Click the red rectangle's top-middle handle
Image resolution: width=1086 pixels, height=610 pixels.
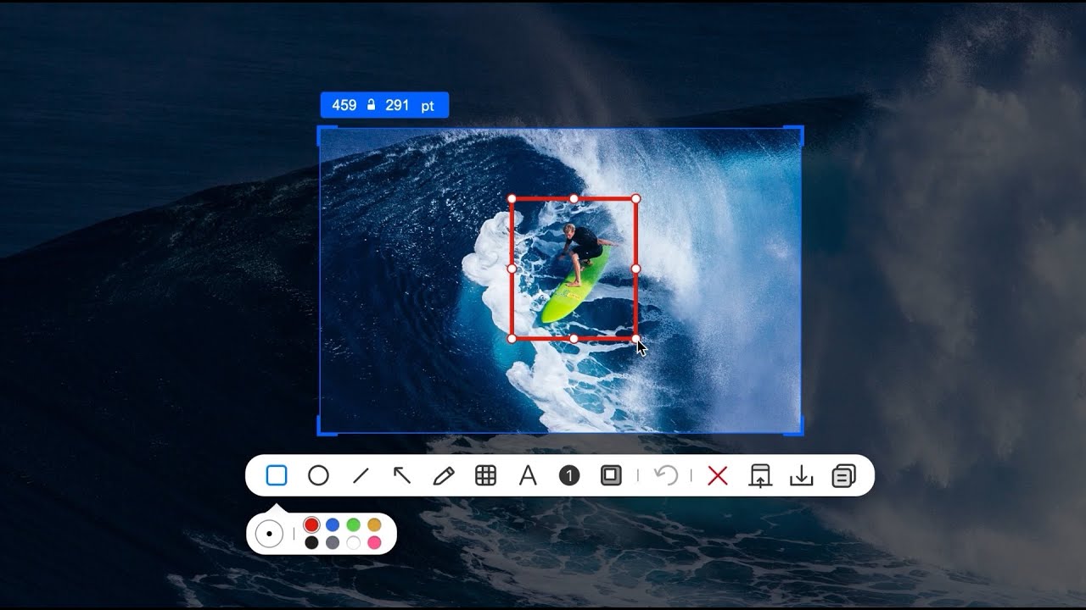(x=574, y=199)
